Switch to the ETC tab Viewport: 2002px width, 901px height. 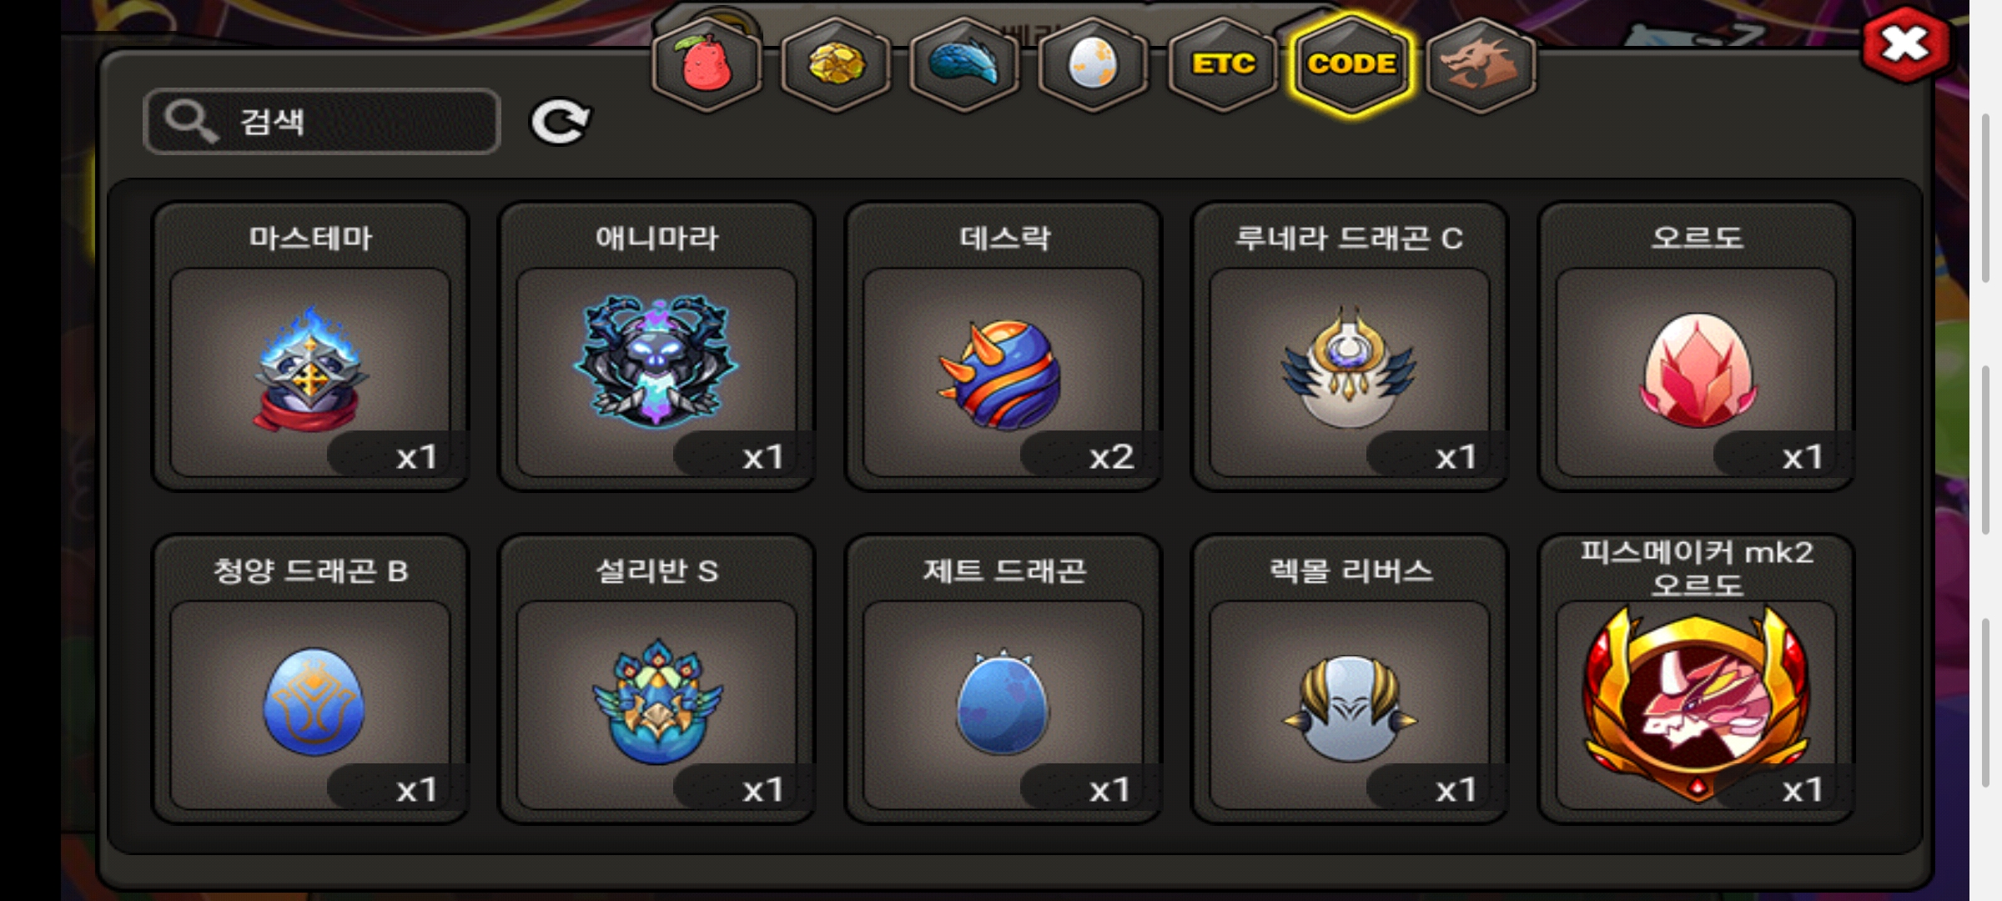tap(1223, 63)
